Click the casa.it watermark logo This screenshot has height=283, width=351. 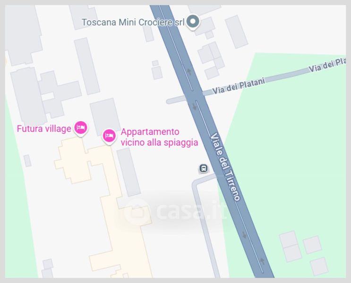coord(174,211)
